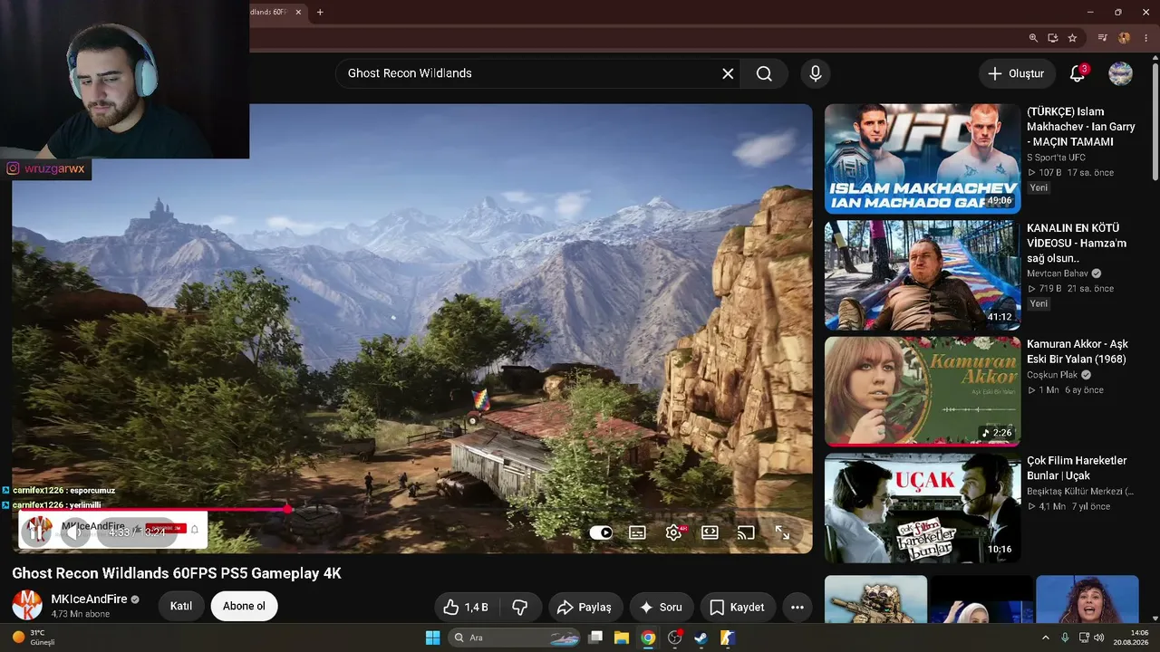The image size is (1160, 652).
Task: Seek on the red video progress bar
Action: click(412, 509)
